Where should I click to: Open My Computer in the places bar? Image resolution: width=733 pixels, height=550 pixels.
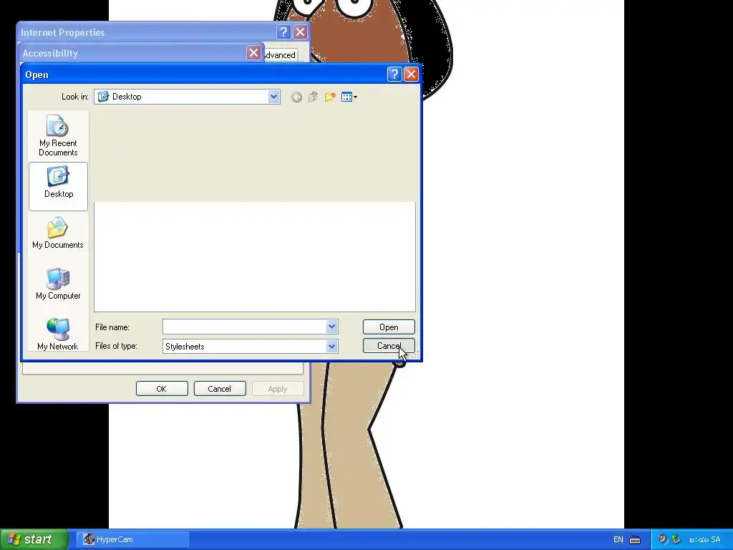[x=58, y=284]
